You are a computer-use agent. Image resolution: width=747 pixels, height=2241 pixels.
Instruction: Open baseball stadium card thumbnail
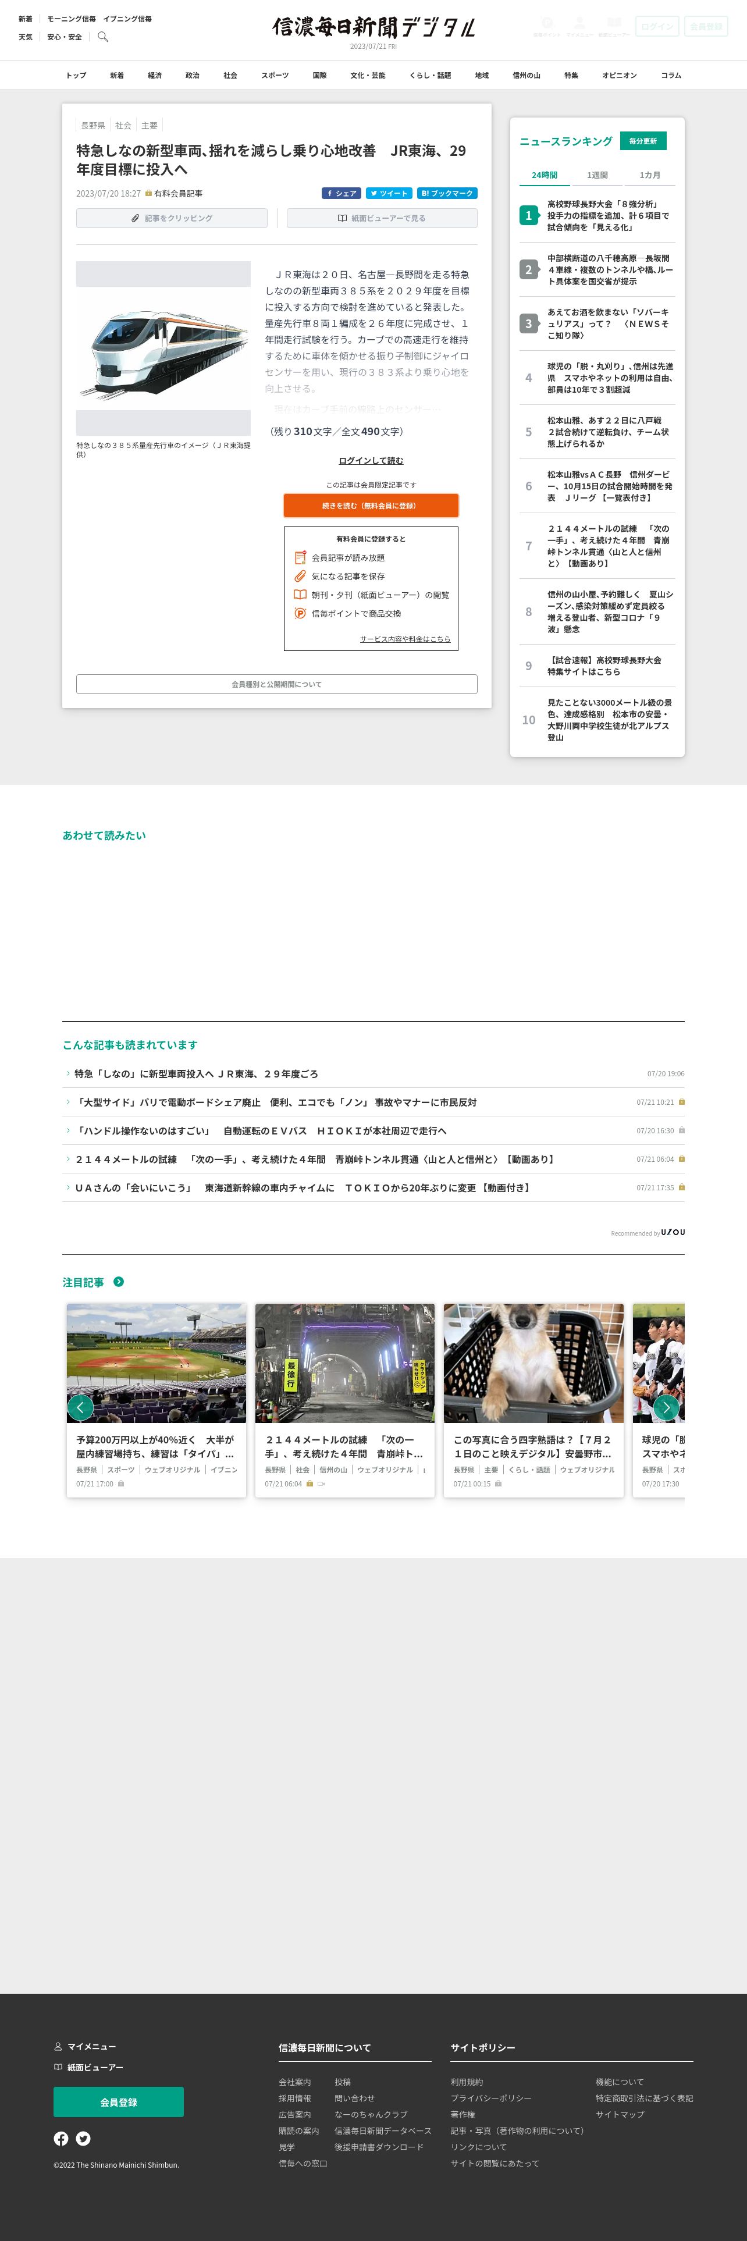[x=156, y=1363]
